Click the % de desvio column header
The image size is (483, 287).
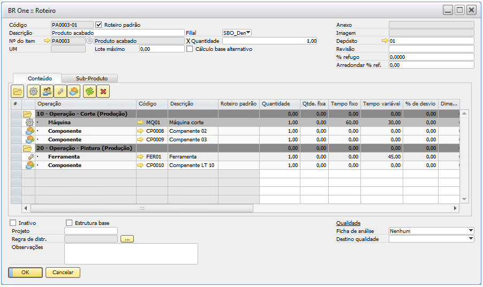coord(420,104)
